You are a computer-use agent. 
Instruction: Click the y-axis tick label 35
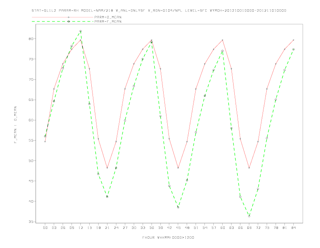[x=30, y=222]
